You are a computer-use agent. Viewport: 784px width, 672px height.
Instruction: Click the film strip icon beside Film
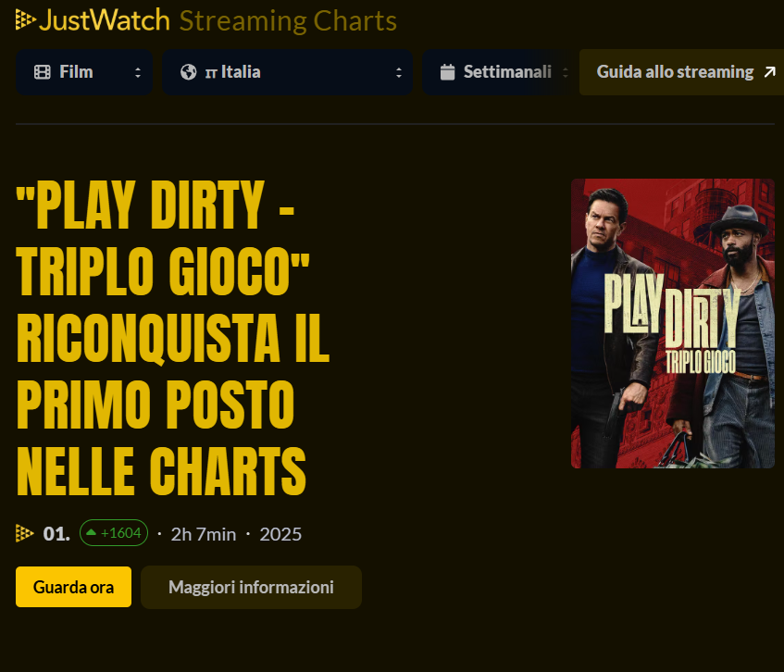click(43, 72)
